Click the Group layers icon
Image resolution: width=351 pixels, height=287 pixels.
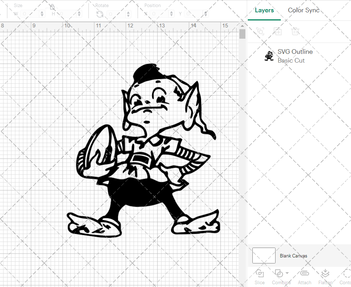(x=260, y=32)
